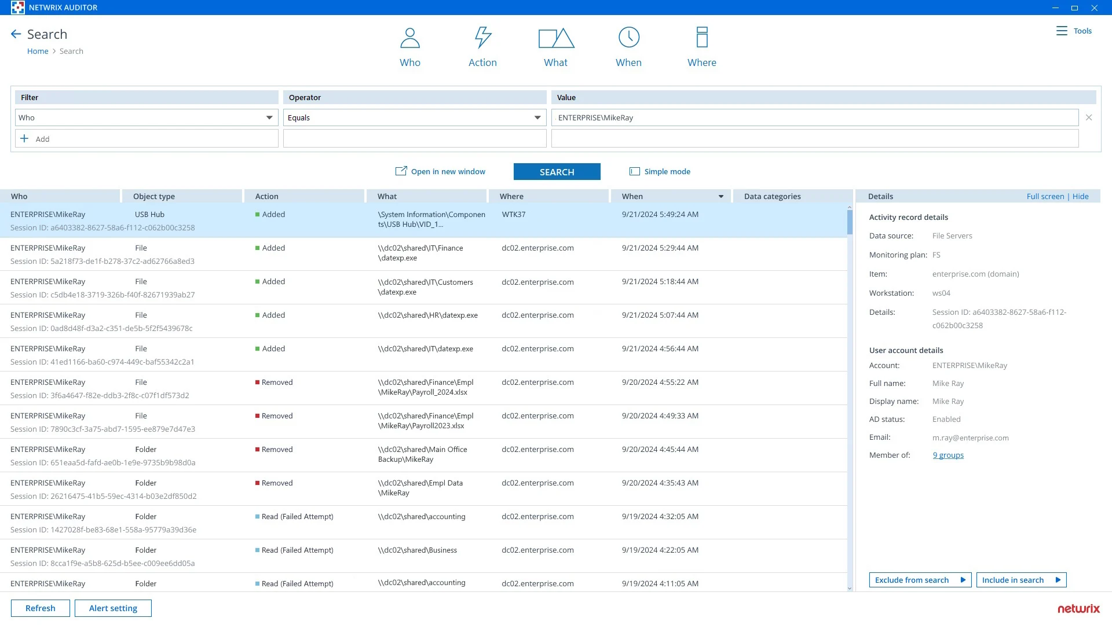1112x625 pixels.
Task: Go back using the arrow beside Search
Action: coord(16,34)
